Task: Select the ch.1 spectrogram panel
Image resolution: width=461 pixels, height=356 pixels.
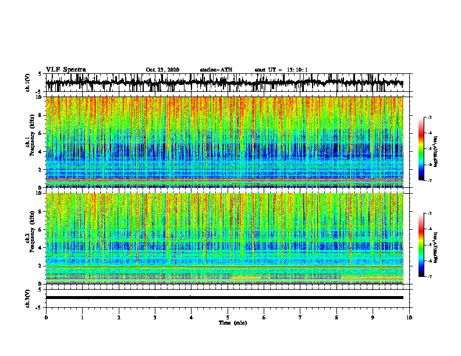Action: [225, 142]
